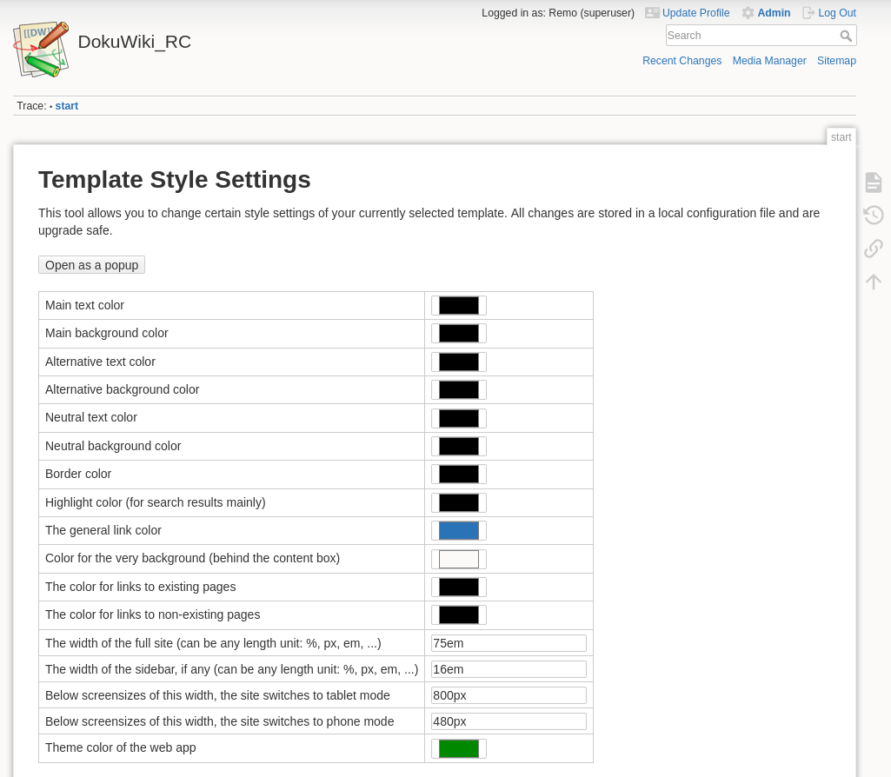Image resolution: width=891 pixels, height=777 pixels.
Task: Show Backlinks using the chain link icon
Action: 873,248
